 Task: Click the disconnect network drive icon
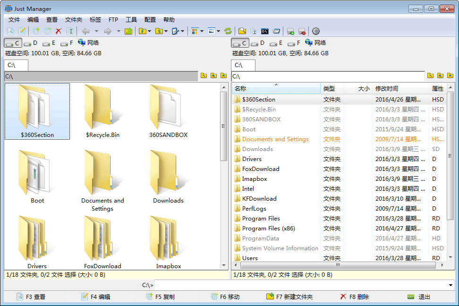coord(302,31)
